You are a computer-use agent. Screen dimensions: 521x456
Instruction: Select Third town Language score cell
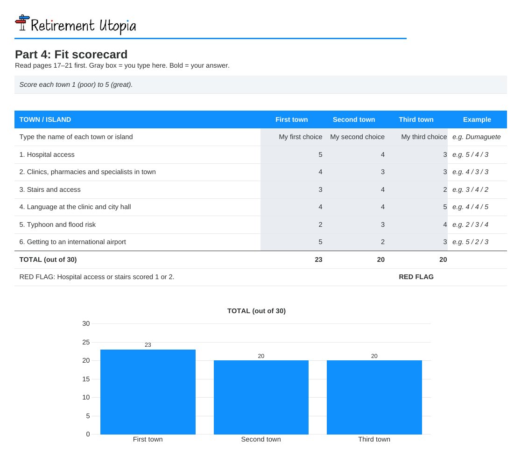pos(416,207)
